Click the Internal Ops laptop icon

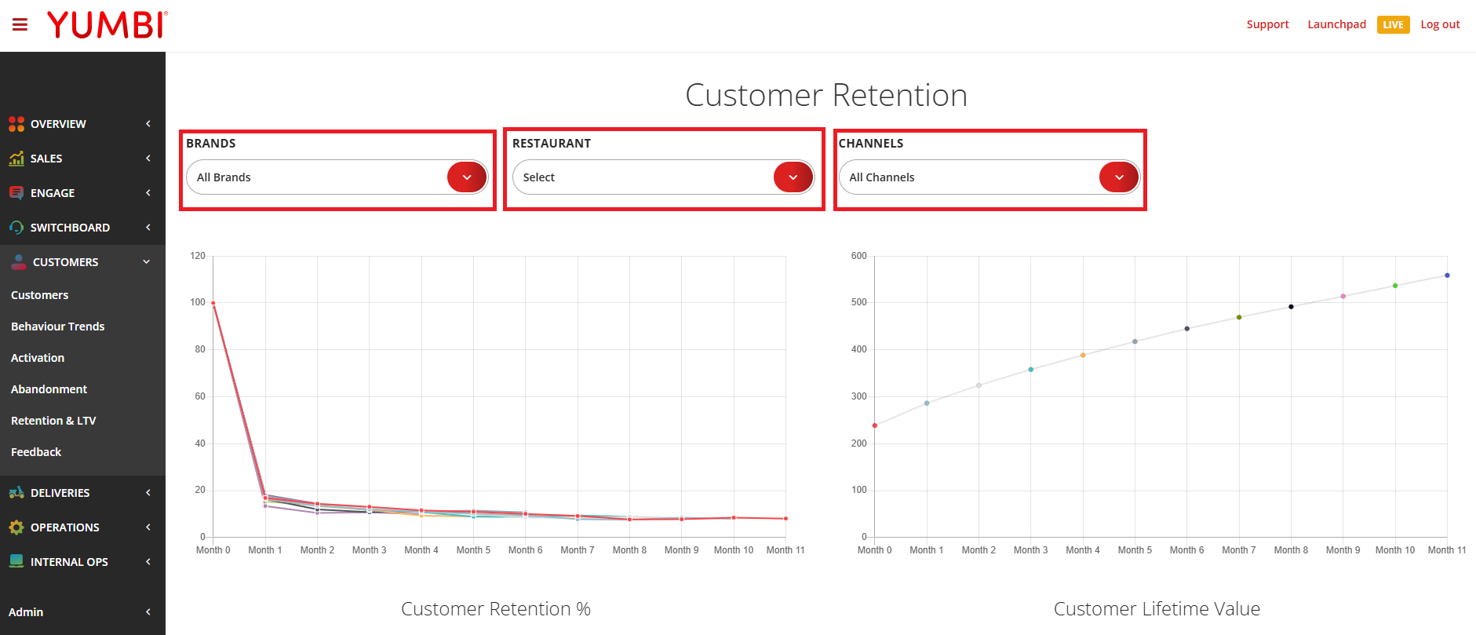coord(16,562)
